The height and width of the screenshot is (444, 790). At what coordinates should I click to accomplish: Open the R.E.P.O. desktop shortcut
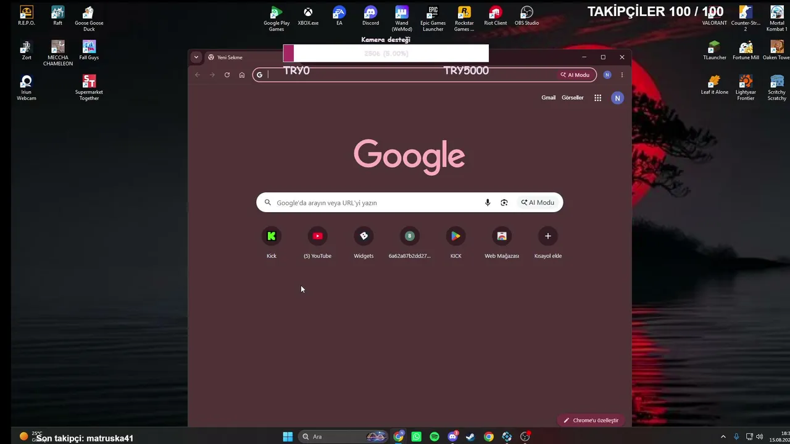(27, 16)
